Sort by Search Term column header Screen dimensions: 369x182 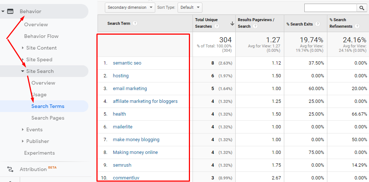point(119,23)
